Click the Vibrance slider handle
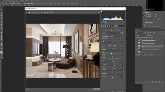Image resolution: width=165 pixels, height=92 pixels. 112,75
